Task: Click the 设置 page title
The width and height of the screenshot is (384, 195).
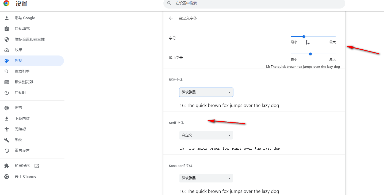Action: 22,4
